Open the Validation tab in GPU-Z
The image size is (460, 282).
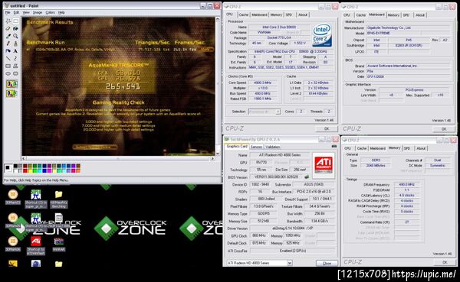click(x=272, y=147)
